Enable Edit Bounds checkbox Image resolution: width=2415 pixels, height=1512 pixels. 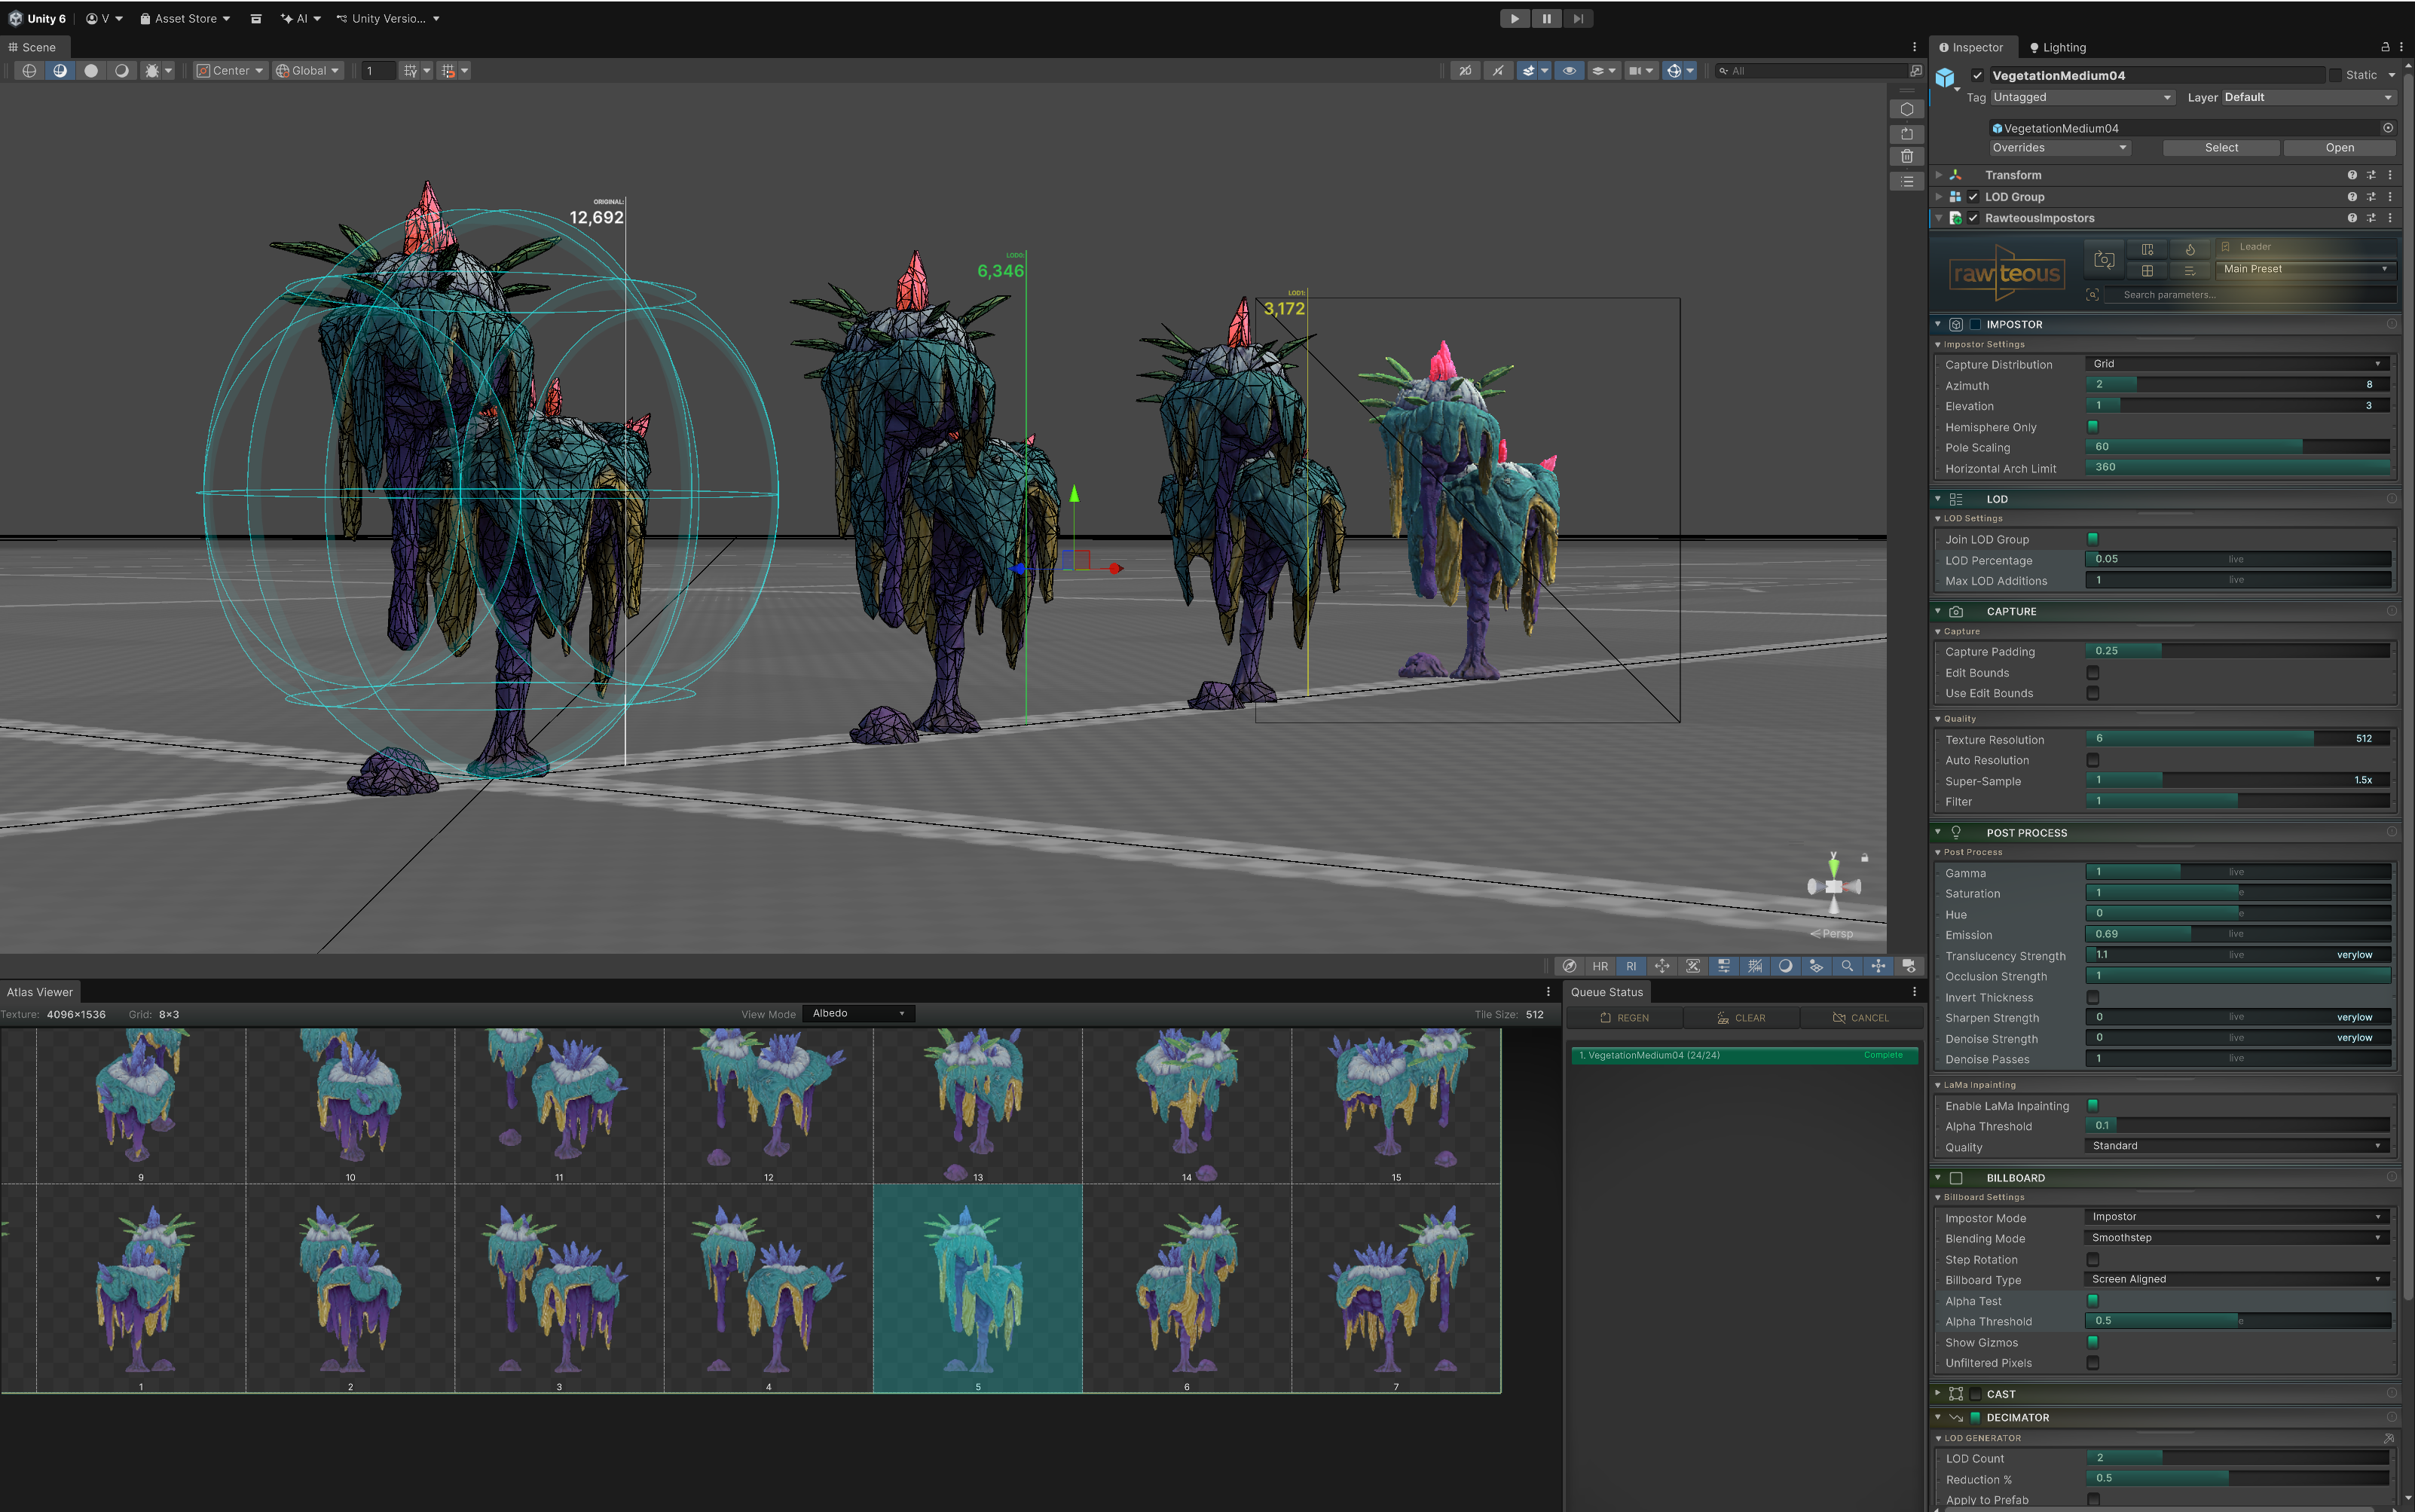[x=2092, y=673]
